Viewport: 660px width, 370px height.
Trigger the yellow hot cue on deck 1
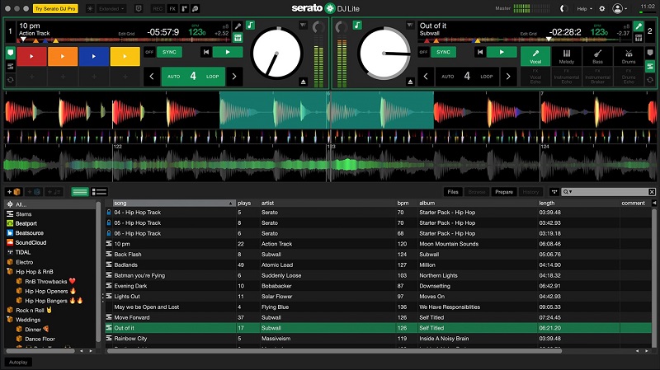tap(125, 56)
